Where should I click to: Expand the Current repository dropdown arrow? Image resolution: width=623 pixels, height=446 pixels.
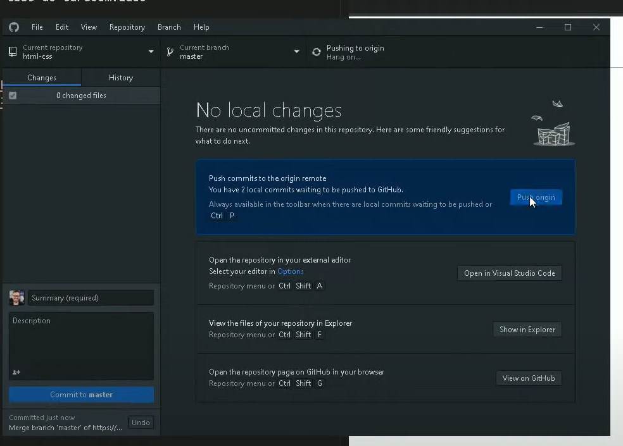[x=151, y=52]
